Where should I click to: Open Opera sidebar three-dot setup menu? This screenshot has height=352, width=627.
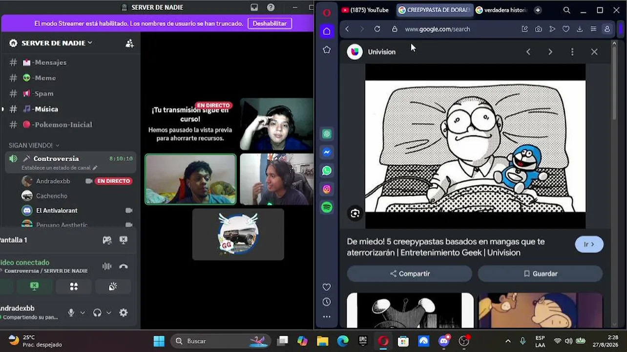[327, 317]
